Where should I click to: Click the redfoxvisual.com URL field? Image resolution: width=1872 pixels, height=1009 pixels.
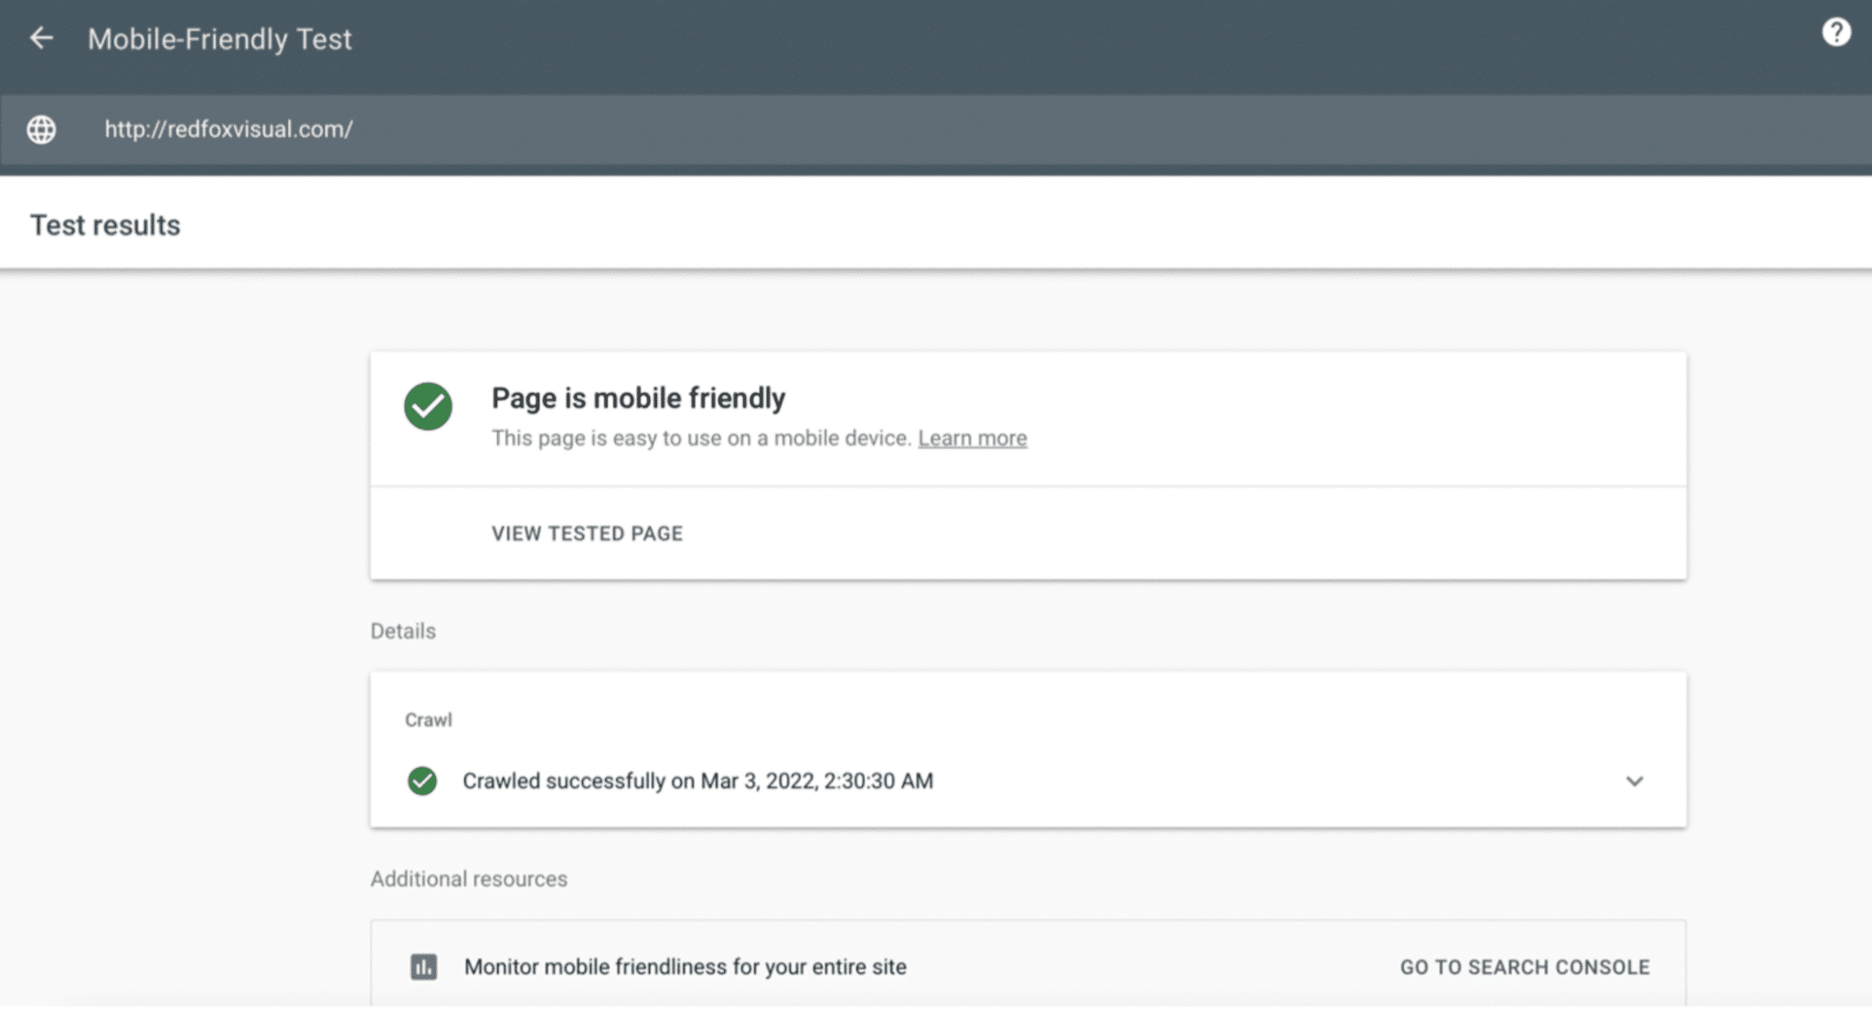point(229,130)
